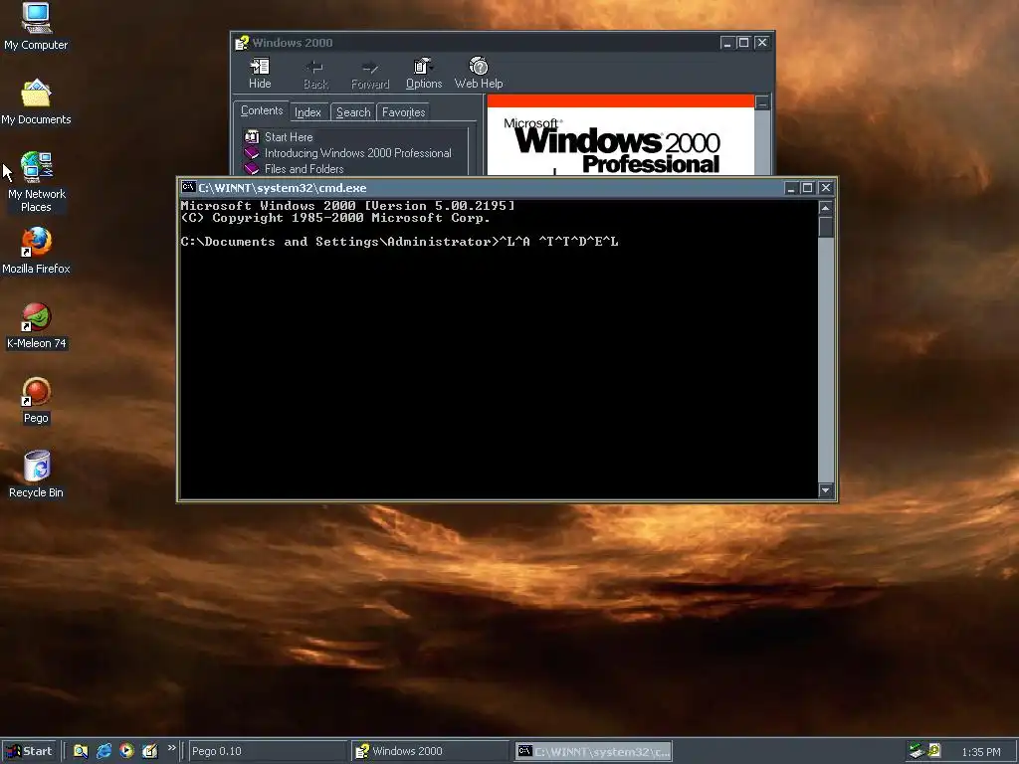
Task: Launch Internet Explorer from quick launch
Action: (x=103, y=751)
